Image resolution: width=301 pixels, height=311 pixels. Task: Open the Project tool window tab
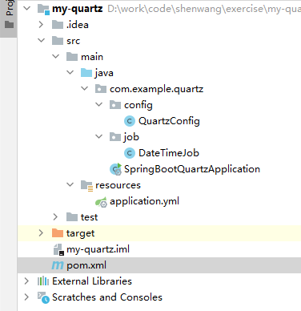9,18
